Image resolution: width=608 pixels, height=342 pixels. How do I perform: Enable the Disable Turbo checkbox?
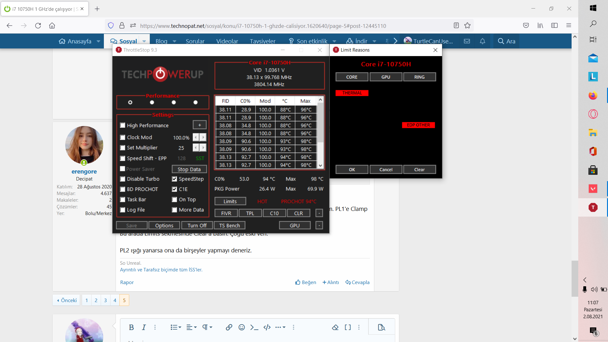[x=123, y=179]
